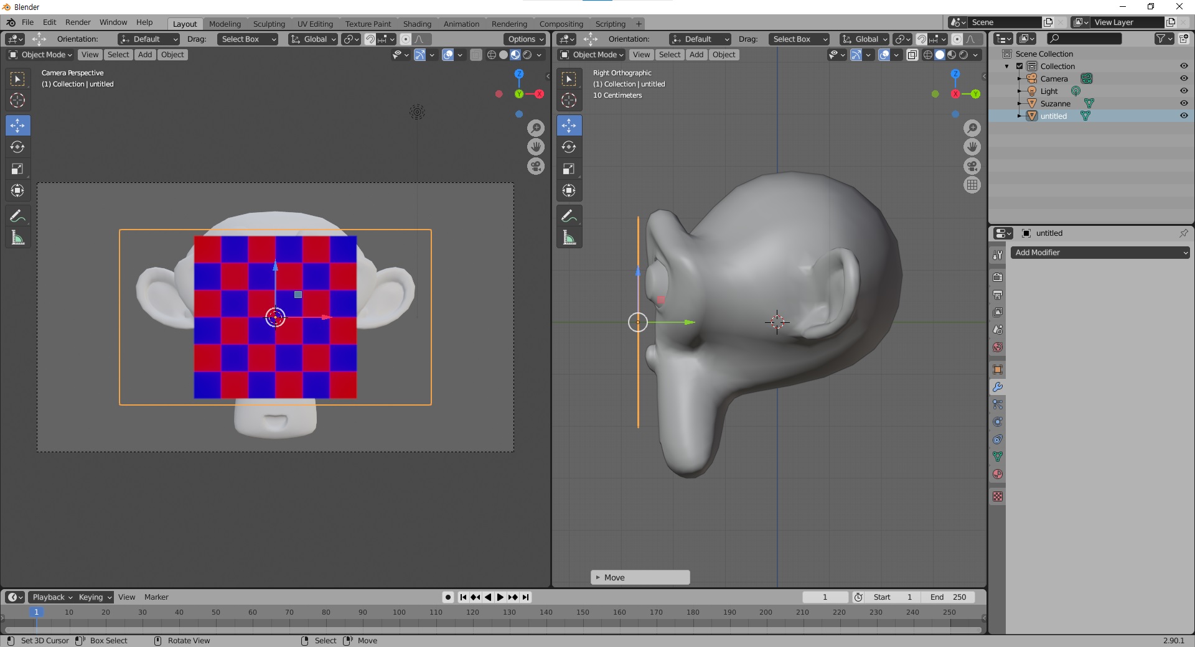
Task: Toggle the Collection exclude checkbox
Action: 1019,66
